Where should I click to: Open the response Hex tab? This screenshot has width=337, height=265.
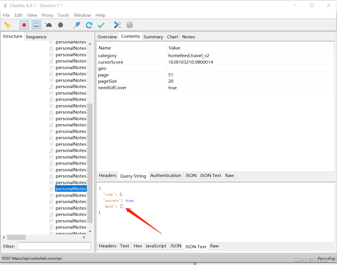[138, 246]
